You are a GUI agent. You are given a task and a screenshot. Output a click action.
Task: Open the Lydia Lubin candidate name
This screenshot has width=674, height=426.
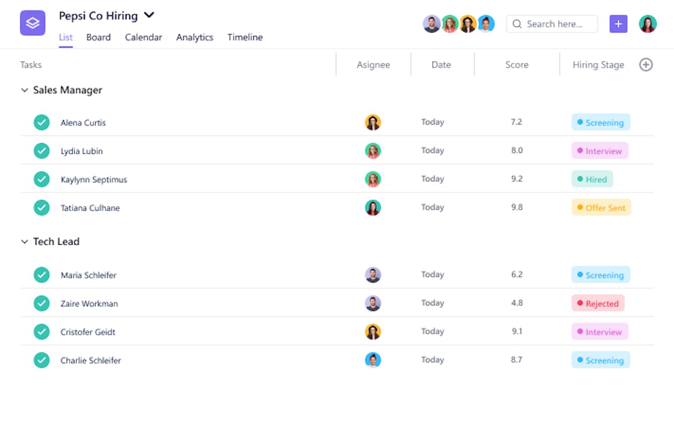point(81,151)
